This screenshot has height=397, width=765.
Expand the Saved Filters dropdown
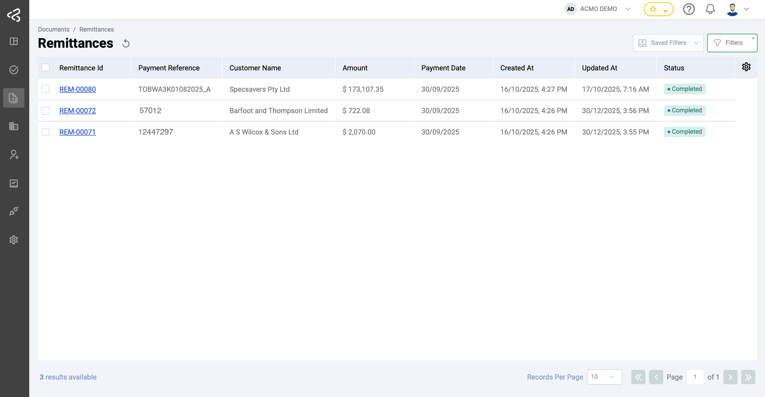click(x=668, y=42)
